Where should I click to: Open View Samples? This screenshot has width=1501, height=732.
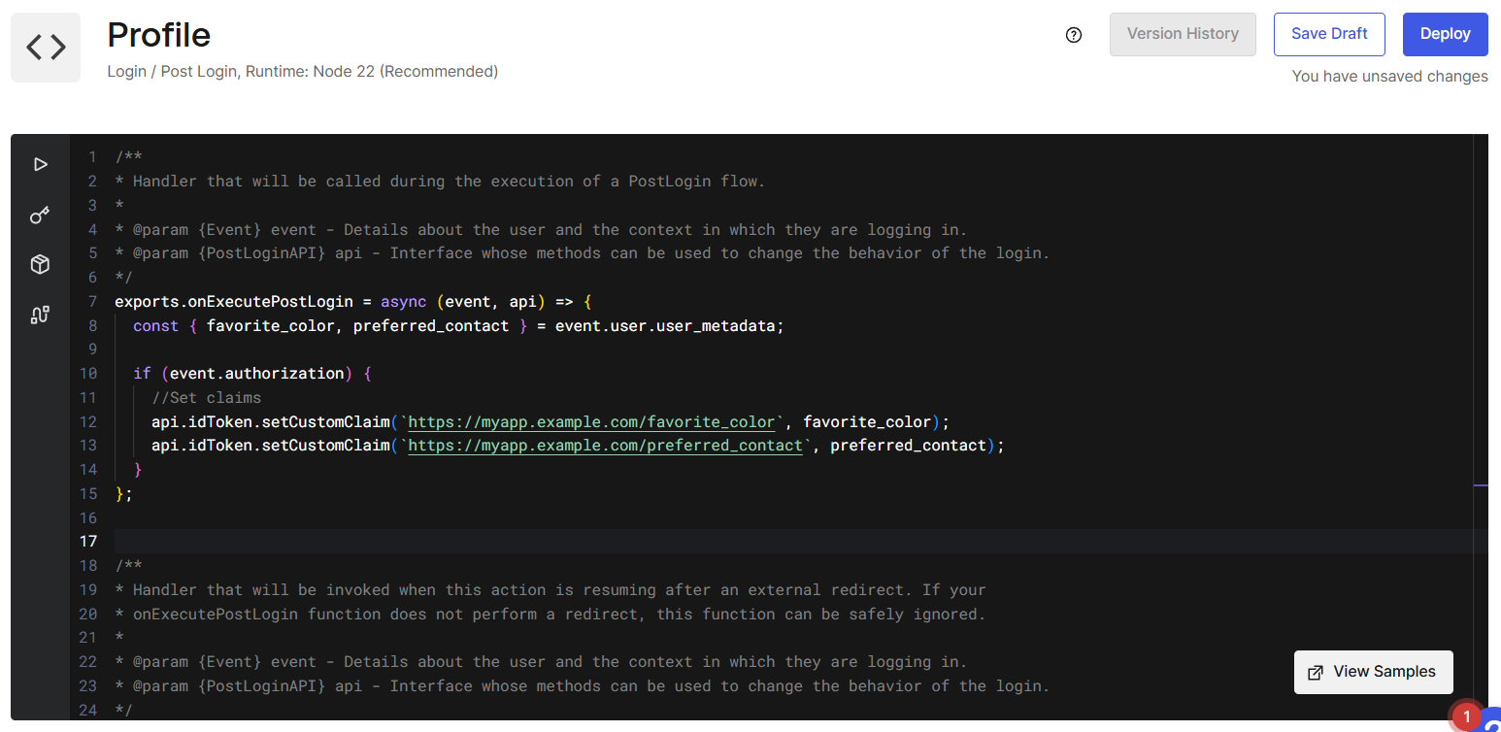[x=1373, y=672]
